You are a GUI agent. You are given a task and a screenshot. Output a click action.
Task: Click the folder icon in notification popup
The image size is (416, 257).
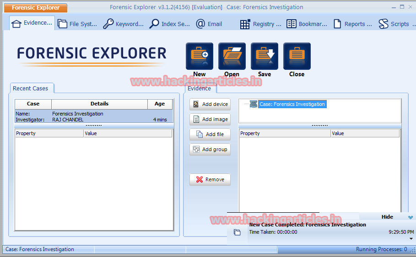(x=237, y=232)
